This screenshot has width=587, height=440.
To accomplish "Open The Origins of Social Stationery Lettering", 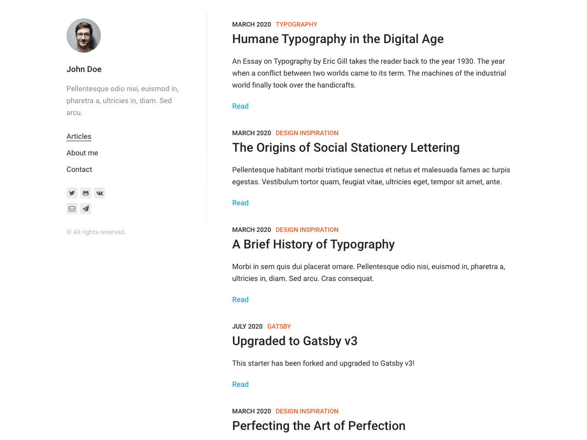I will (346, 148).
